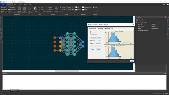
Task: Click OK in Pre Processor dialog
Action: tap(132, 61)
